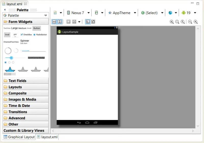Select the RadioButton widget in palette
This screenshot has width=204, height=143.
(x=40, y=35)
